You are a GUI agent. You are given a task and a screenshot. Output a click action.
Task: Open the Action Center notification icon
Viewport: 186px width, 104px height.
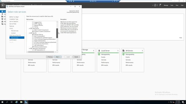point(183,102)
